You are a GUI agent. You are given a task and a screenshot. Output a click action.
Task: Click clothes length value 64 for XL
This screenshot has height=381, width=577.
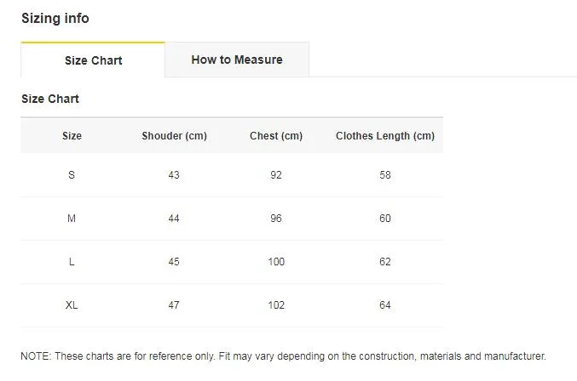[x=385, y=305]
